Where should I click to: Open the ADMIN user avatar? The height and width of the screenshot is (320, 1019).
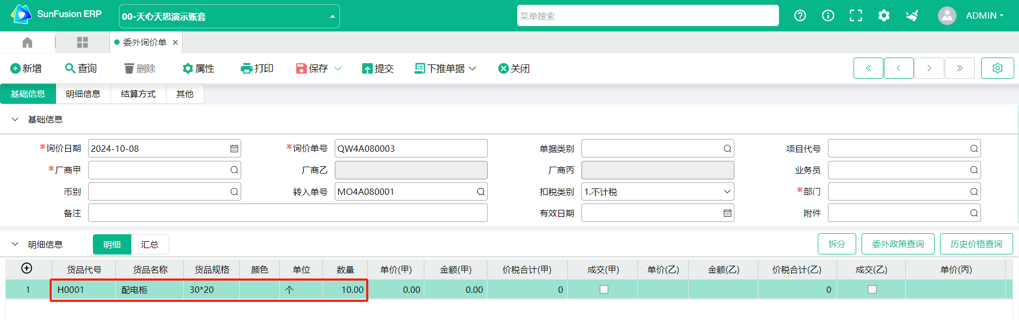pyautogui.click(x=947, y=15)
